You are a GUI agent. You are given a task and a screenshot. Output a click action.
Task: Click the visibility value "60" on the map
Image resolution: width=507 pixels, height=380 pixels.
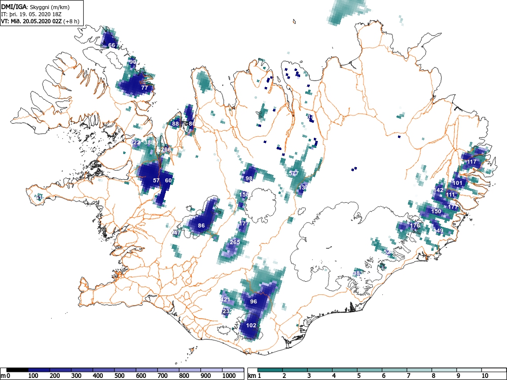[x=168, y=180]
